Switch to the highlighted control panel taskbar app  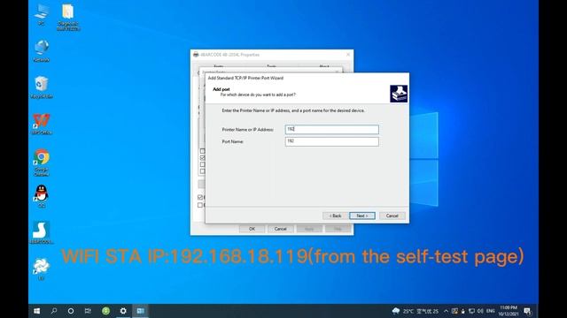[140, 311]
